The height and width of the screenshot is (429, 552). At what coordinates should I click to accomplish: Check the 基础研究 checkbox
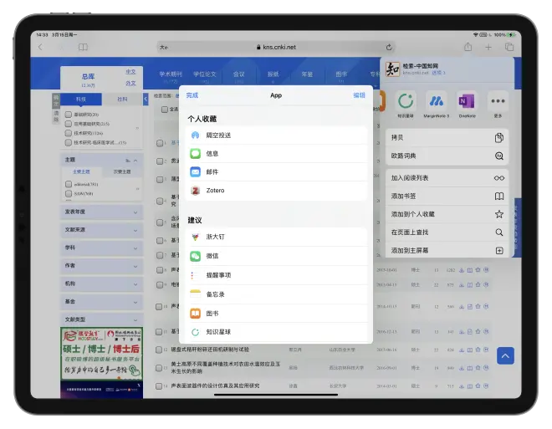click(x=69, y=115)
